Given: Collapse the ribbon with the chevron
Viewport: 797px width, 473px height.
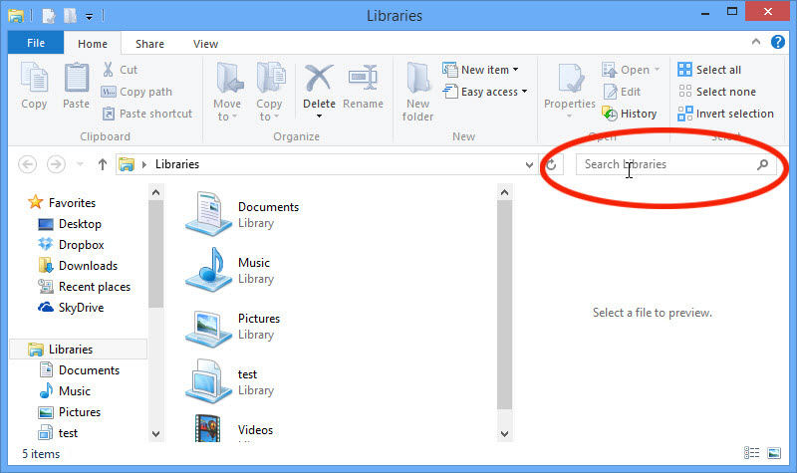Looking at the screenshot, I should click(756, 42).
